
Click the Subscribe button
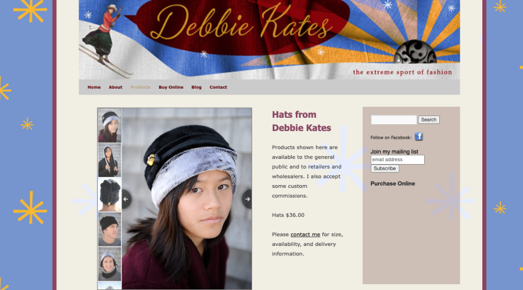click(x=385, y=168)
